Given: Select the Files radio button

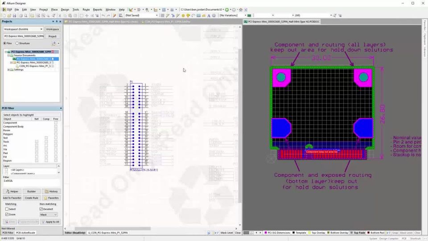Looking at the screenshot, I should (x=4, y=43).
